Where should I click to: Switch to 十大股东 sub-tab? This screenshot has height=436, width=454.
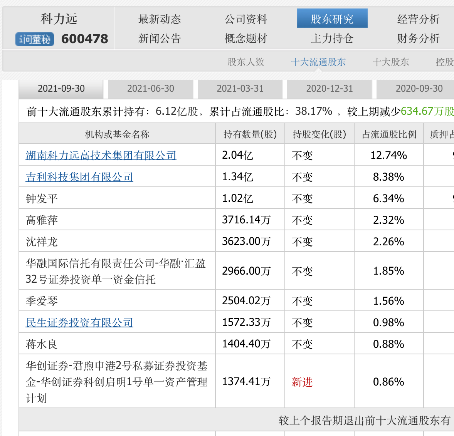coord(390,62)
